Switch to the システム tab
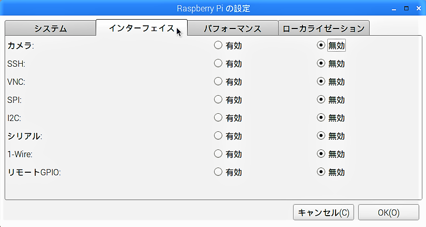Image resolution: width=426 pixels, height=227 pixels. [50, 28]
